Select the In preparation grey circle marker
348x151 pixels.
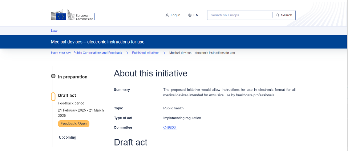pyautogui.click(x=53, y=76)
